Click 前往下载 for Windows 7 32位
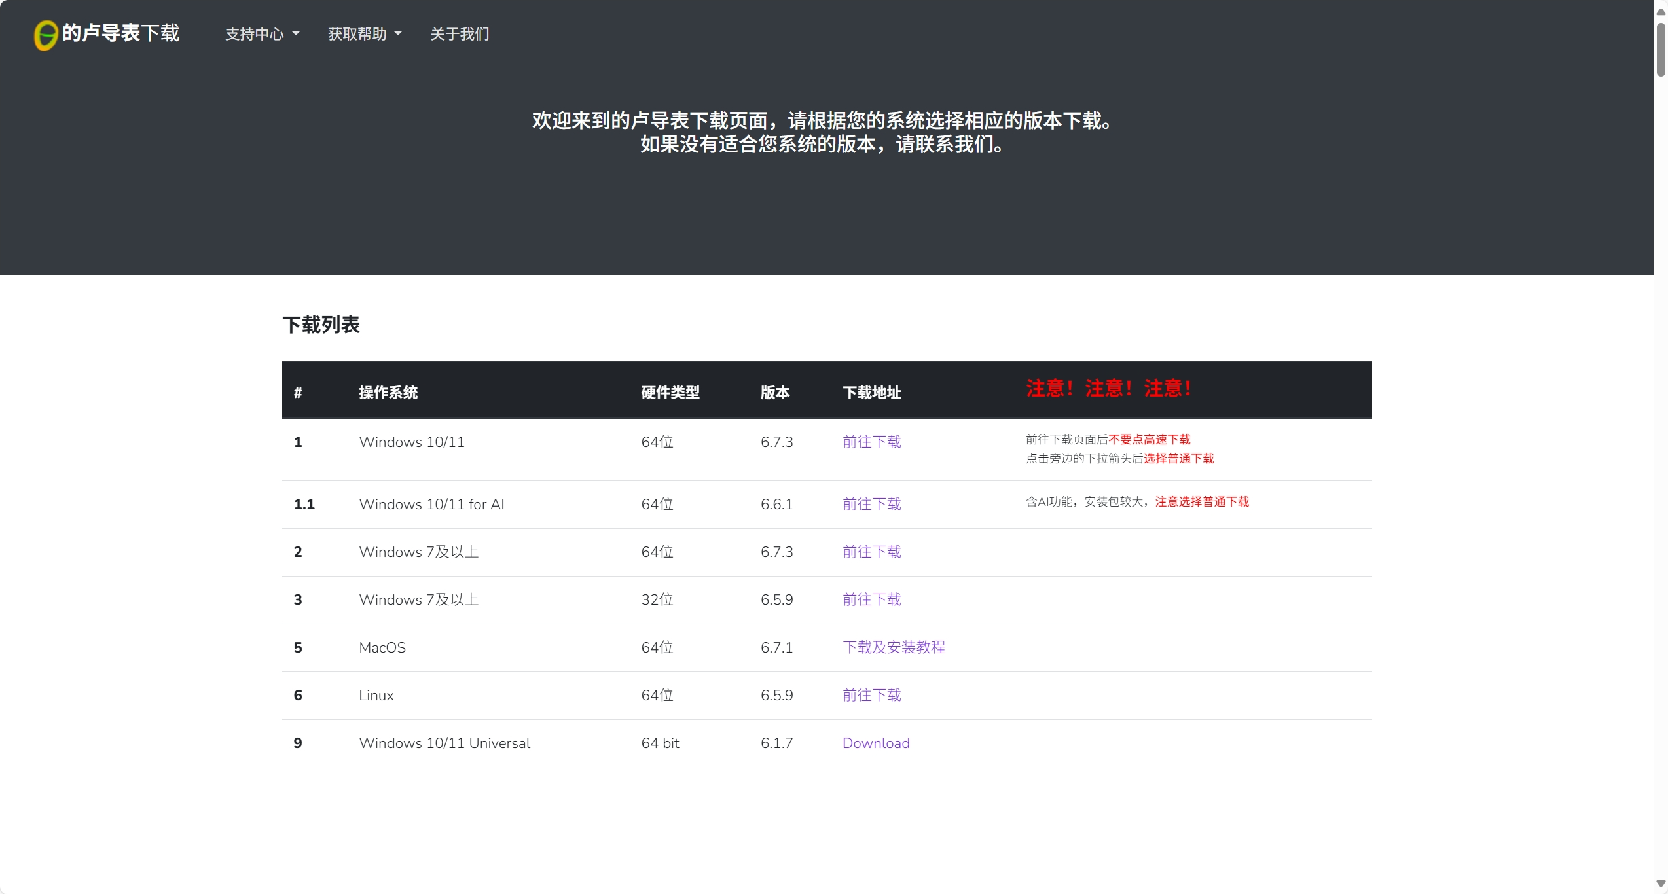This screenshot has width=1668, height=894. tap(871, 599)
